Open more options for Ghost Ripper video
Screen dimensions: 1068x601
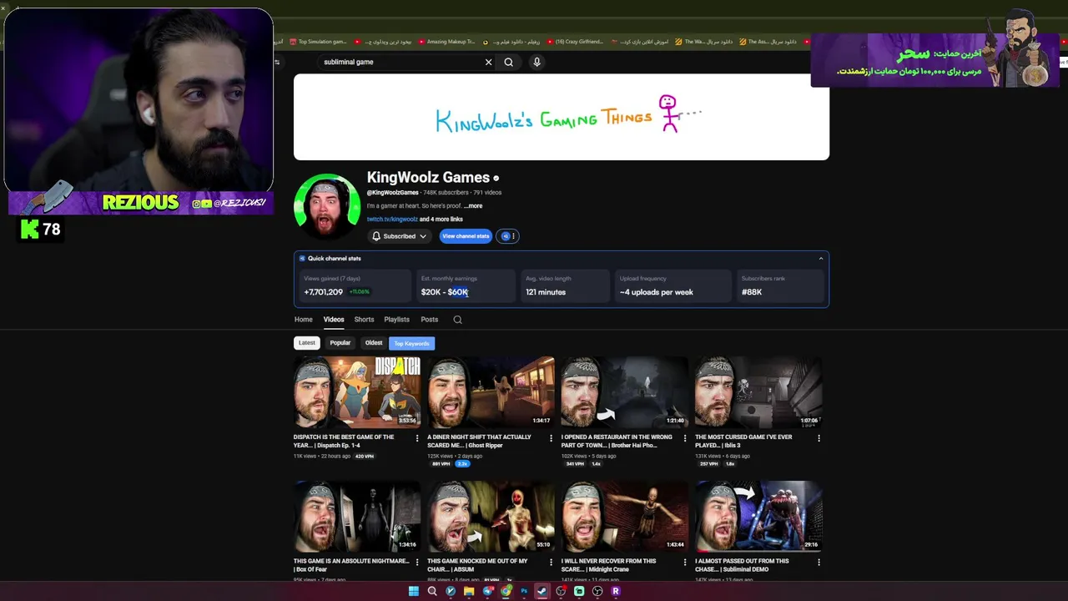pos(551,438)
